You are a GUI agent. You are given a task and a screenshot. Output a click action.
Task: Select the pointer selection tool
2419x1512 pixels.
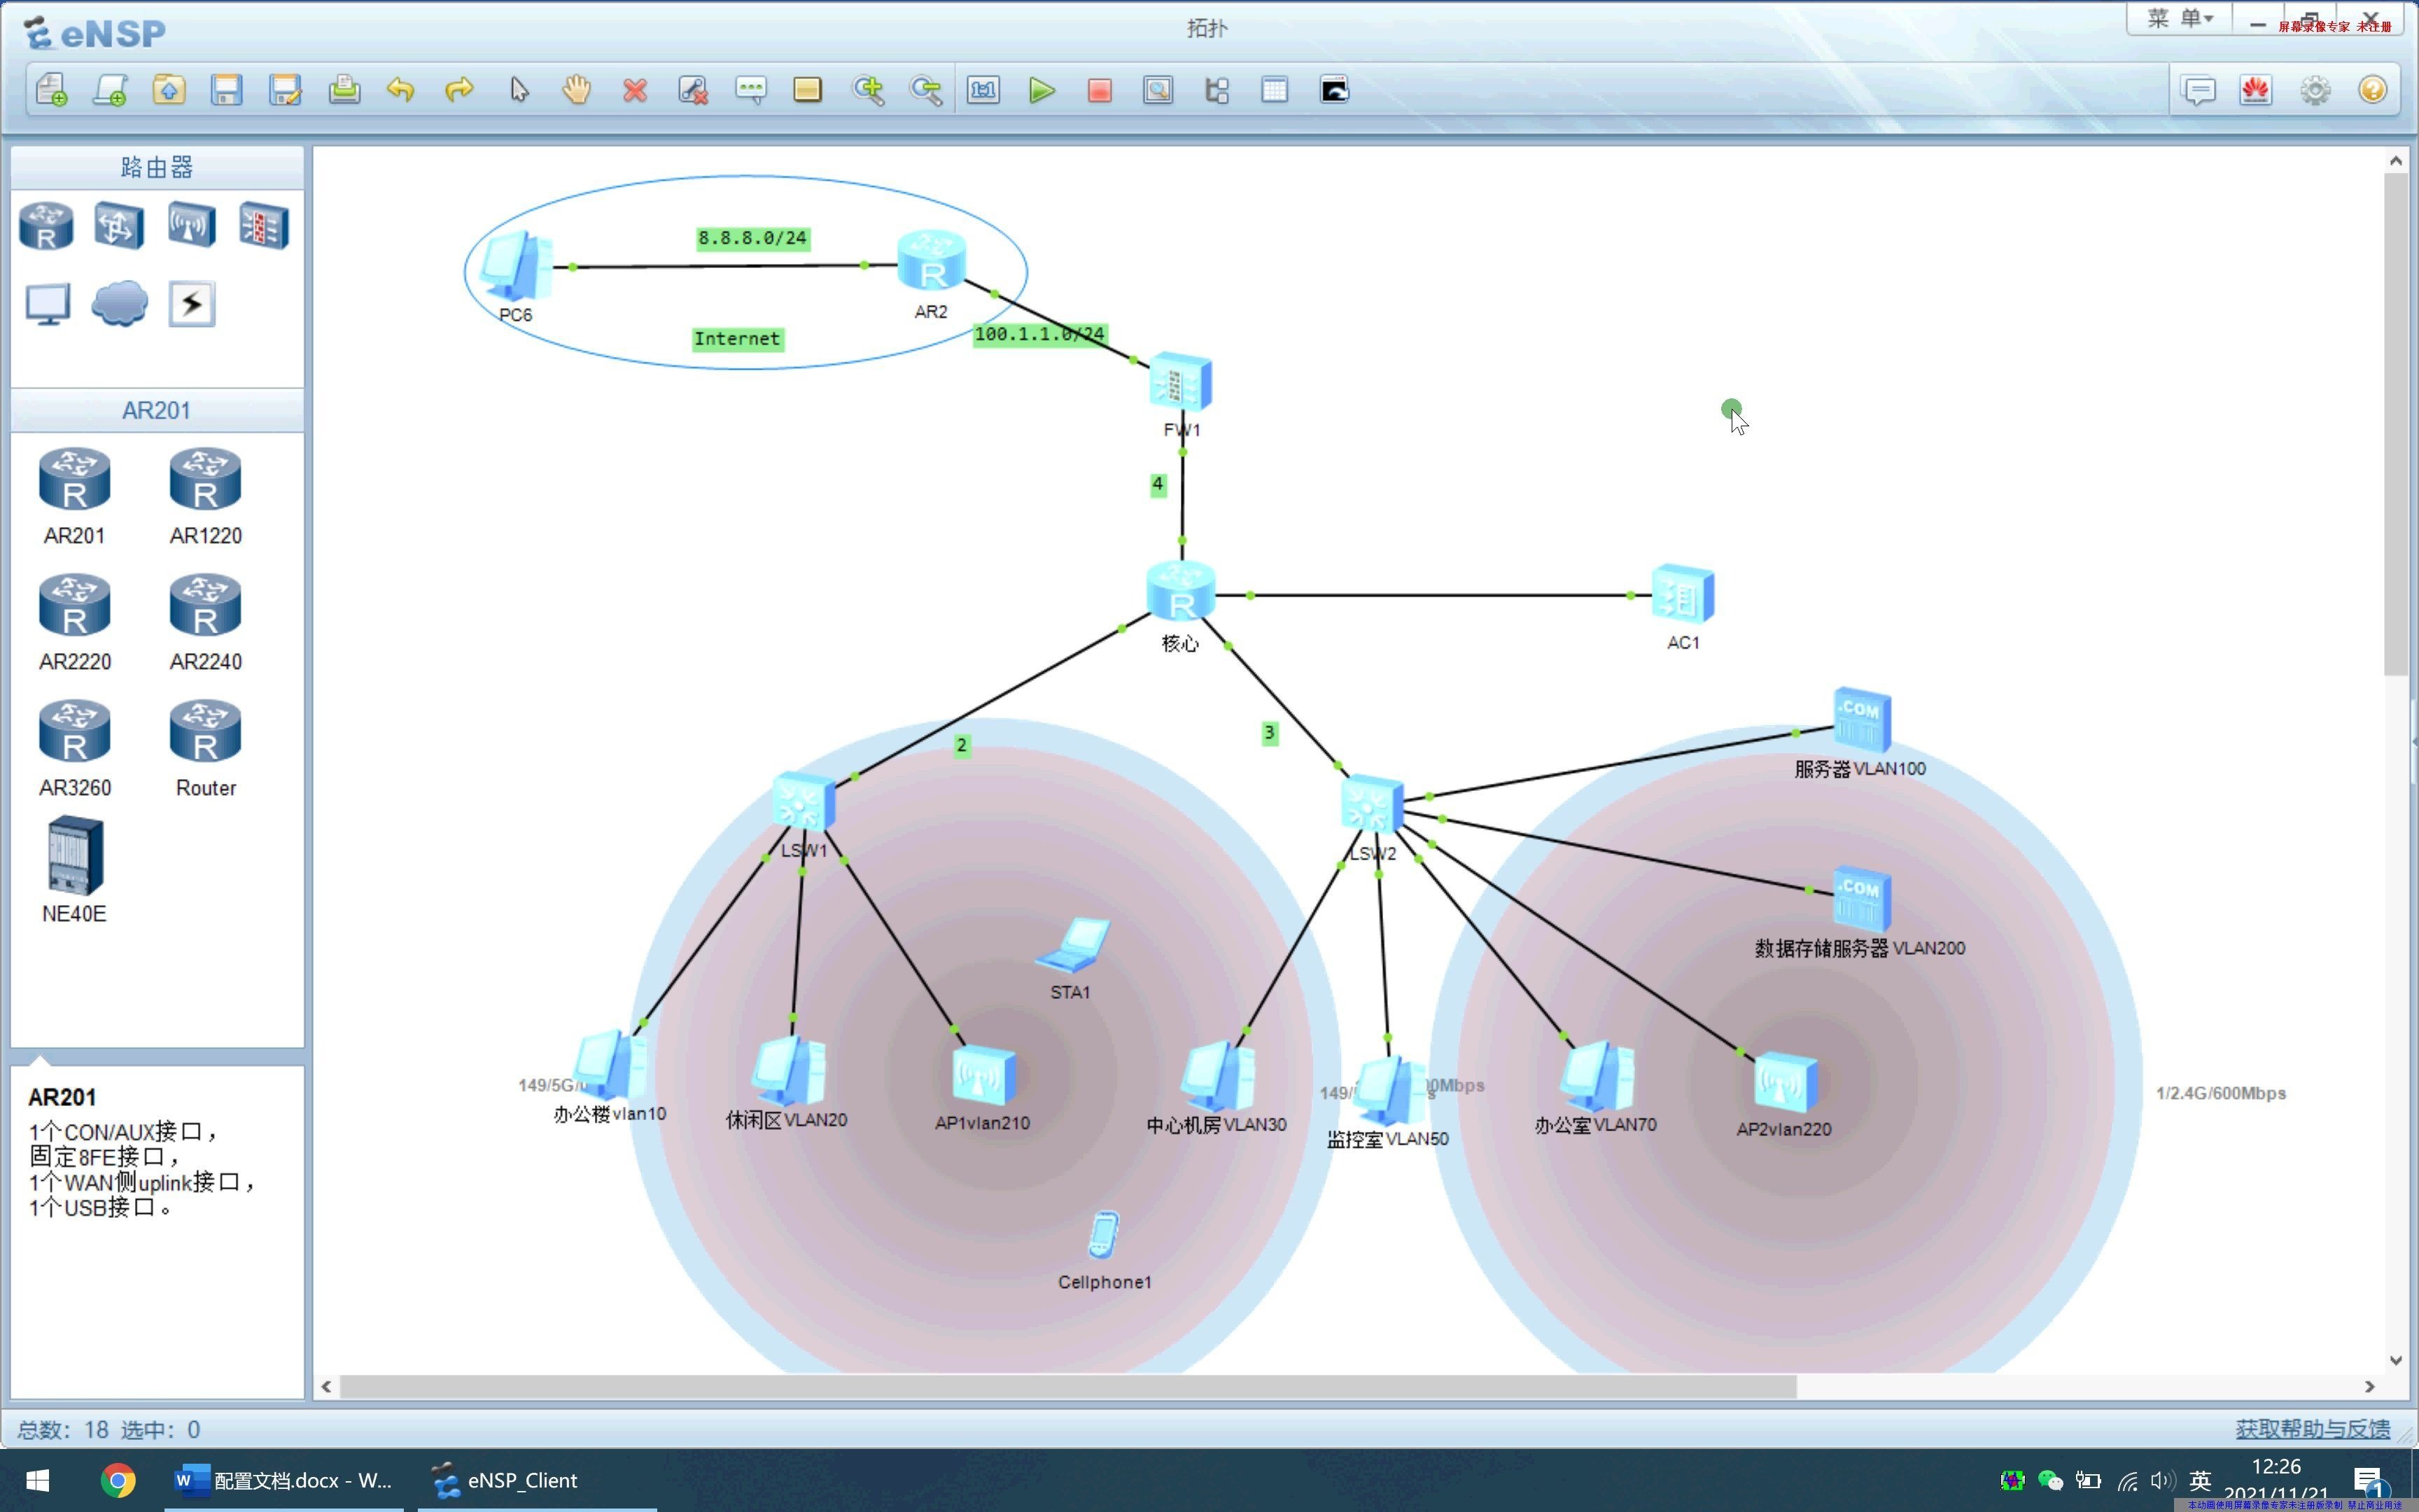pos(519,90)
